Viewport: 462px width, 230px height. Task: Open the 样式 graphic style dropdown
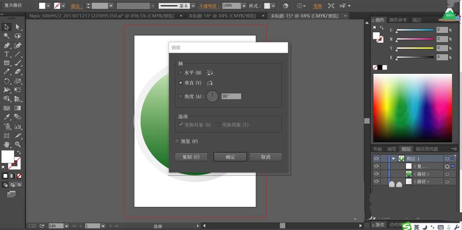pyautogui.click(x=273, y=6)
